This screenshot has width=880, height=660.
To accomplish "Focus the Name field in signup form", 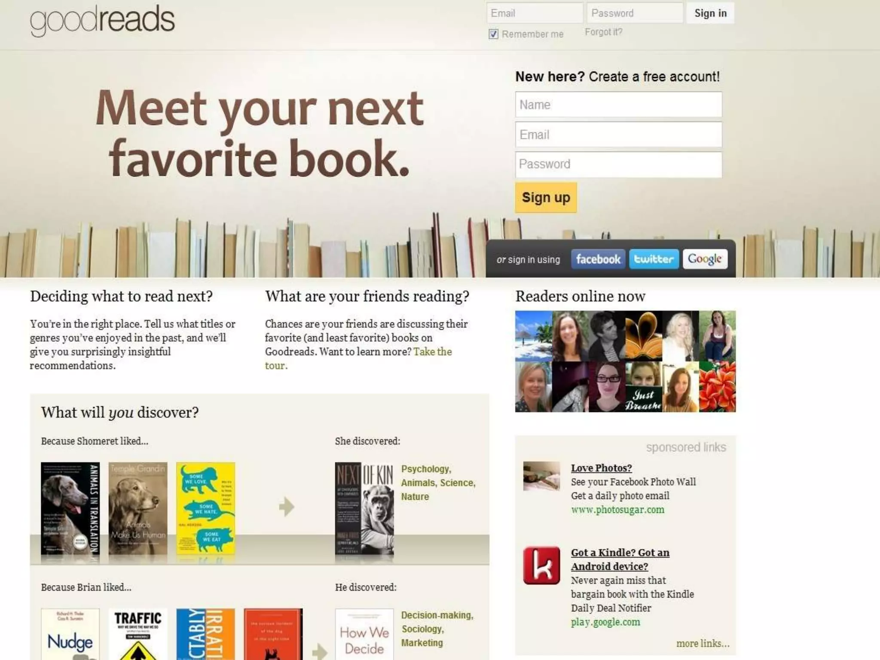I will (x=618, y=104).
